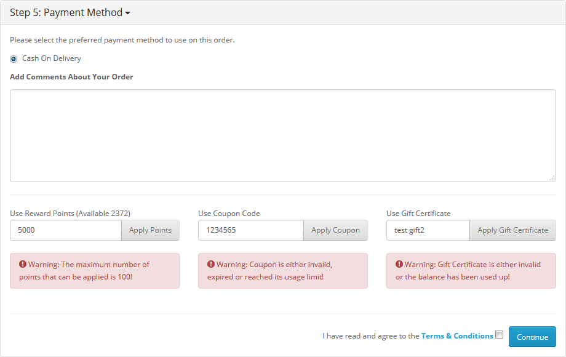Click the blue Continue button
This screenshot has width=566, height=357.
(532, 337)
